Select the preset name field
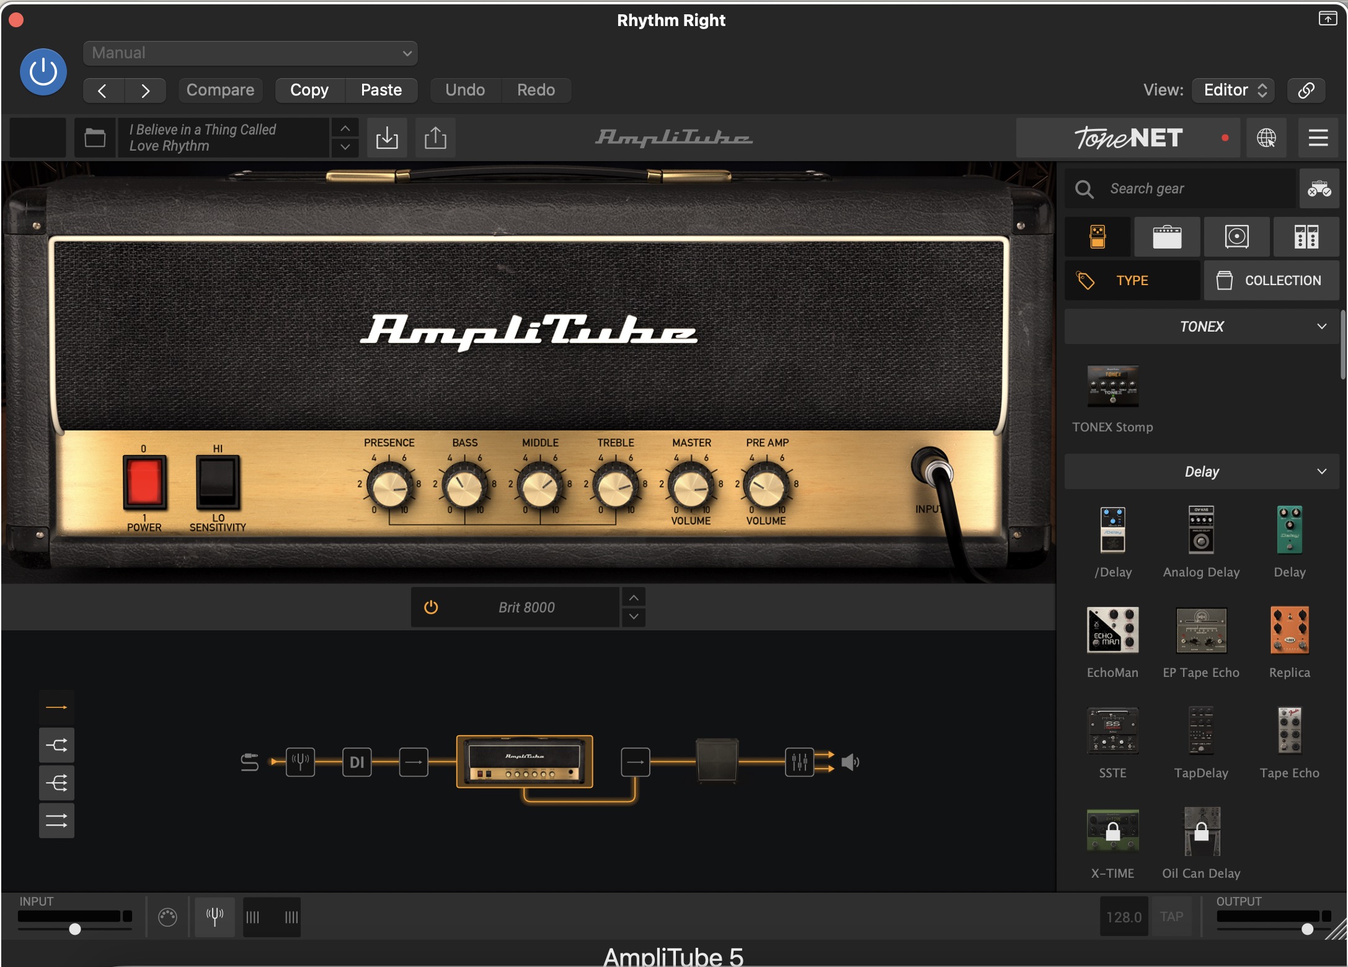This screenshot has height=967, width=1348. pos(223,138)
